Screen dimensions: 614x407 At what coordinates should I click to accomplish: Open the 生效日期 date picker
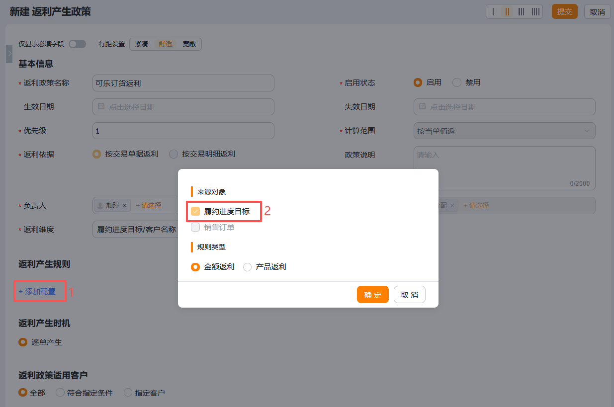click(183, 107)
